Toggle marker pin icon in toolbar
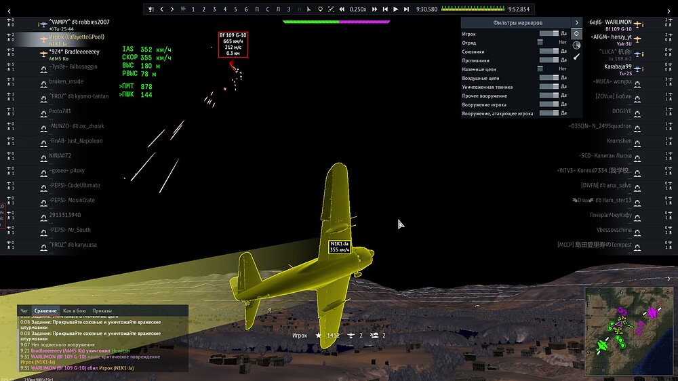Image resolution: width=678 pixels, height=381 pixels. click(320, 9)
